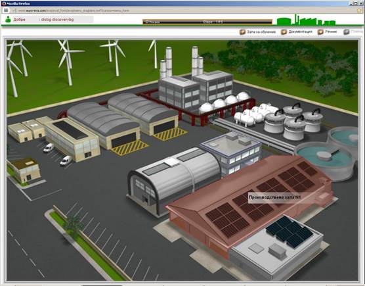Open the Документация icon
Image resolution: width=365 pixels, height=286 pixels.
pos(284,32)
